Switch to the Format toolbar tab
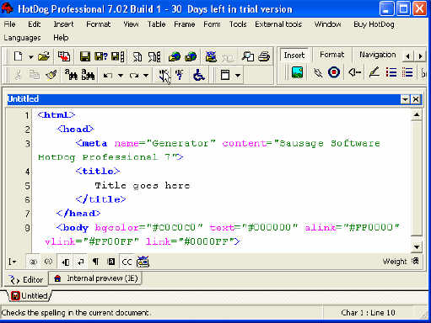The height and width of the screenshot is (323, 431). pyautogui.click(x=331, y=55)
